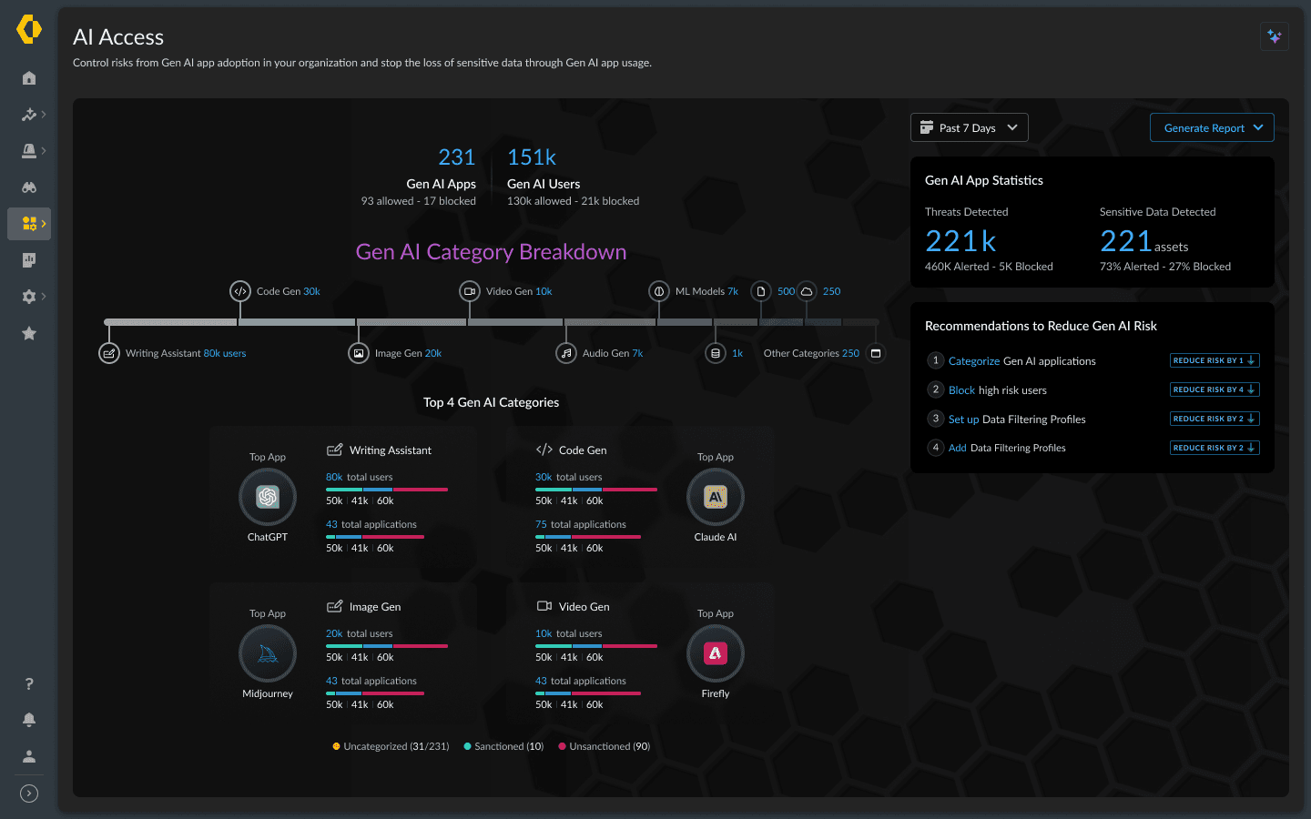Open the gear settings icon in sidebar

point(29,297)
